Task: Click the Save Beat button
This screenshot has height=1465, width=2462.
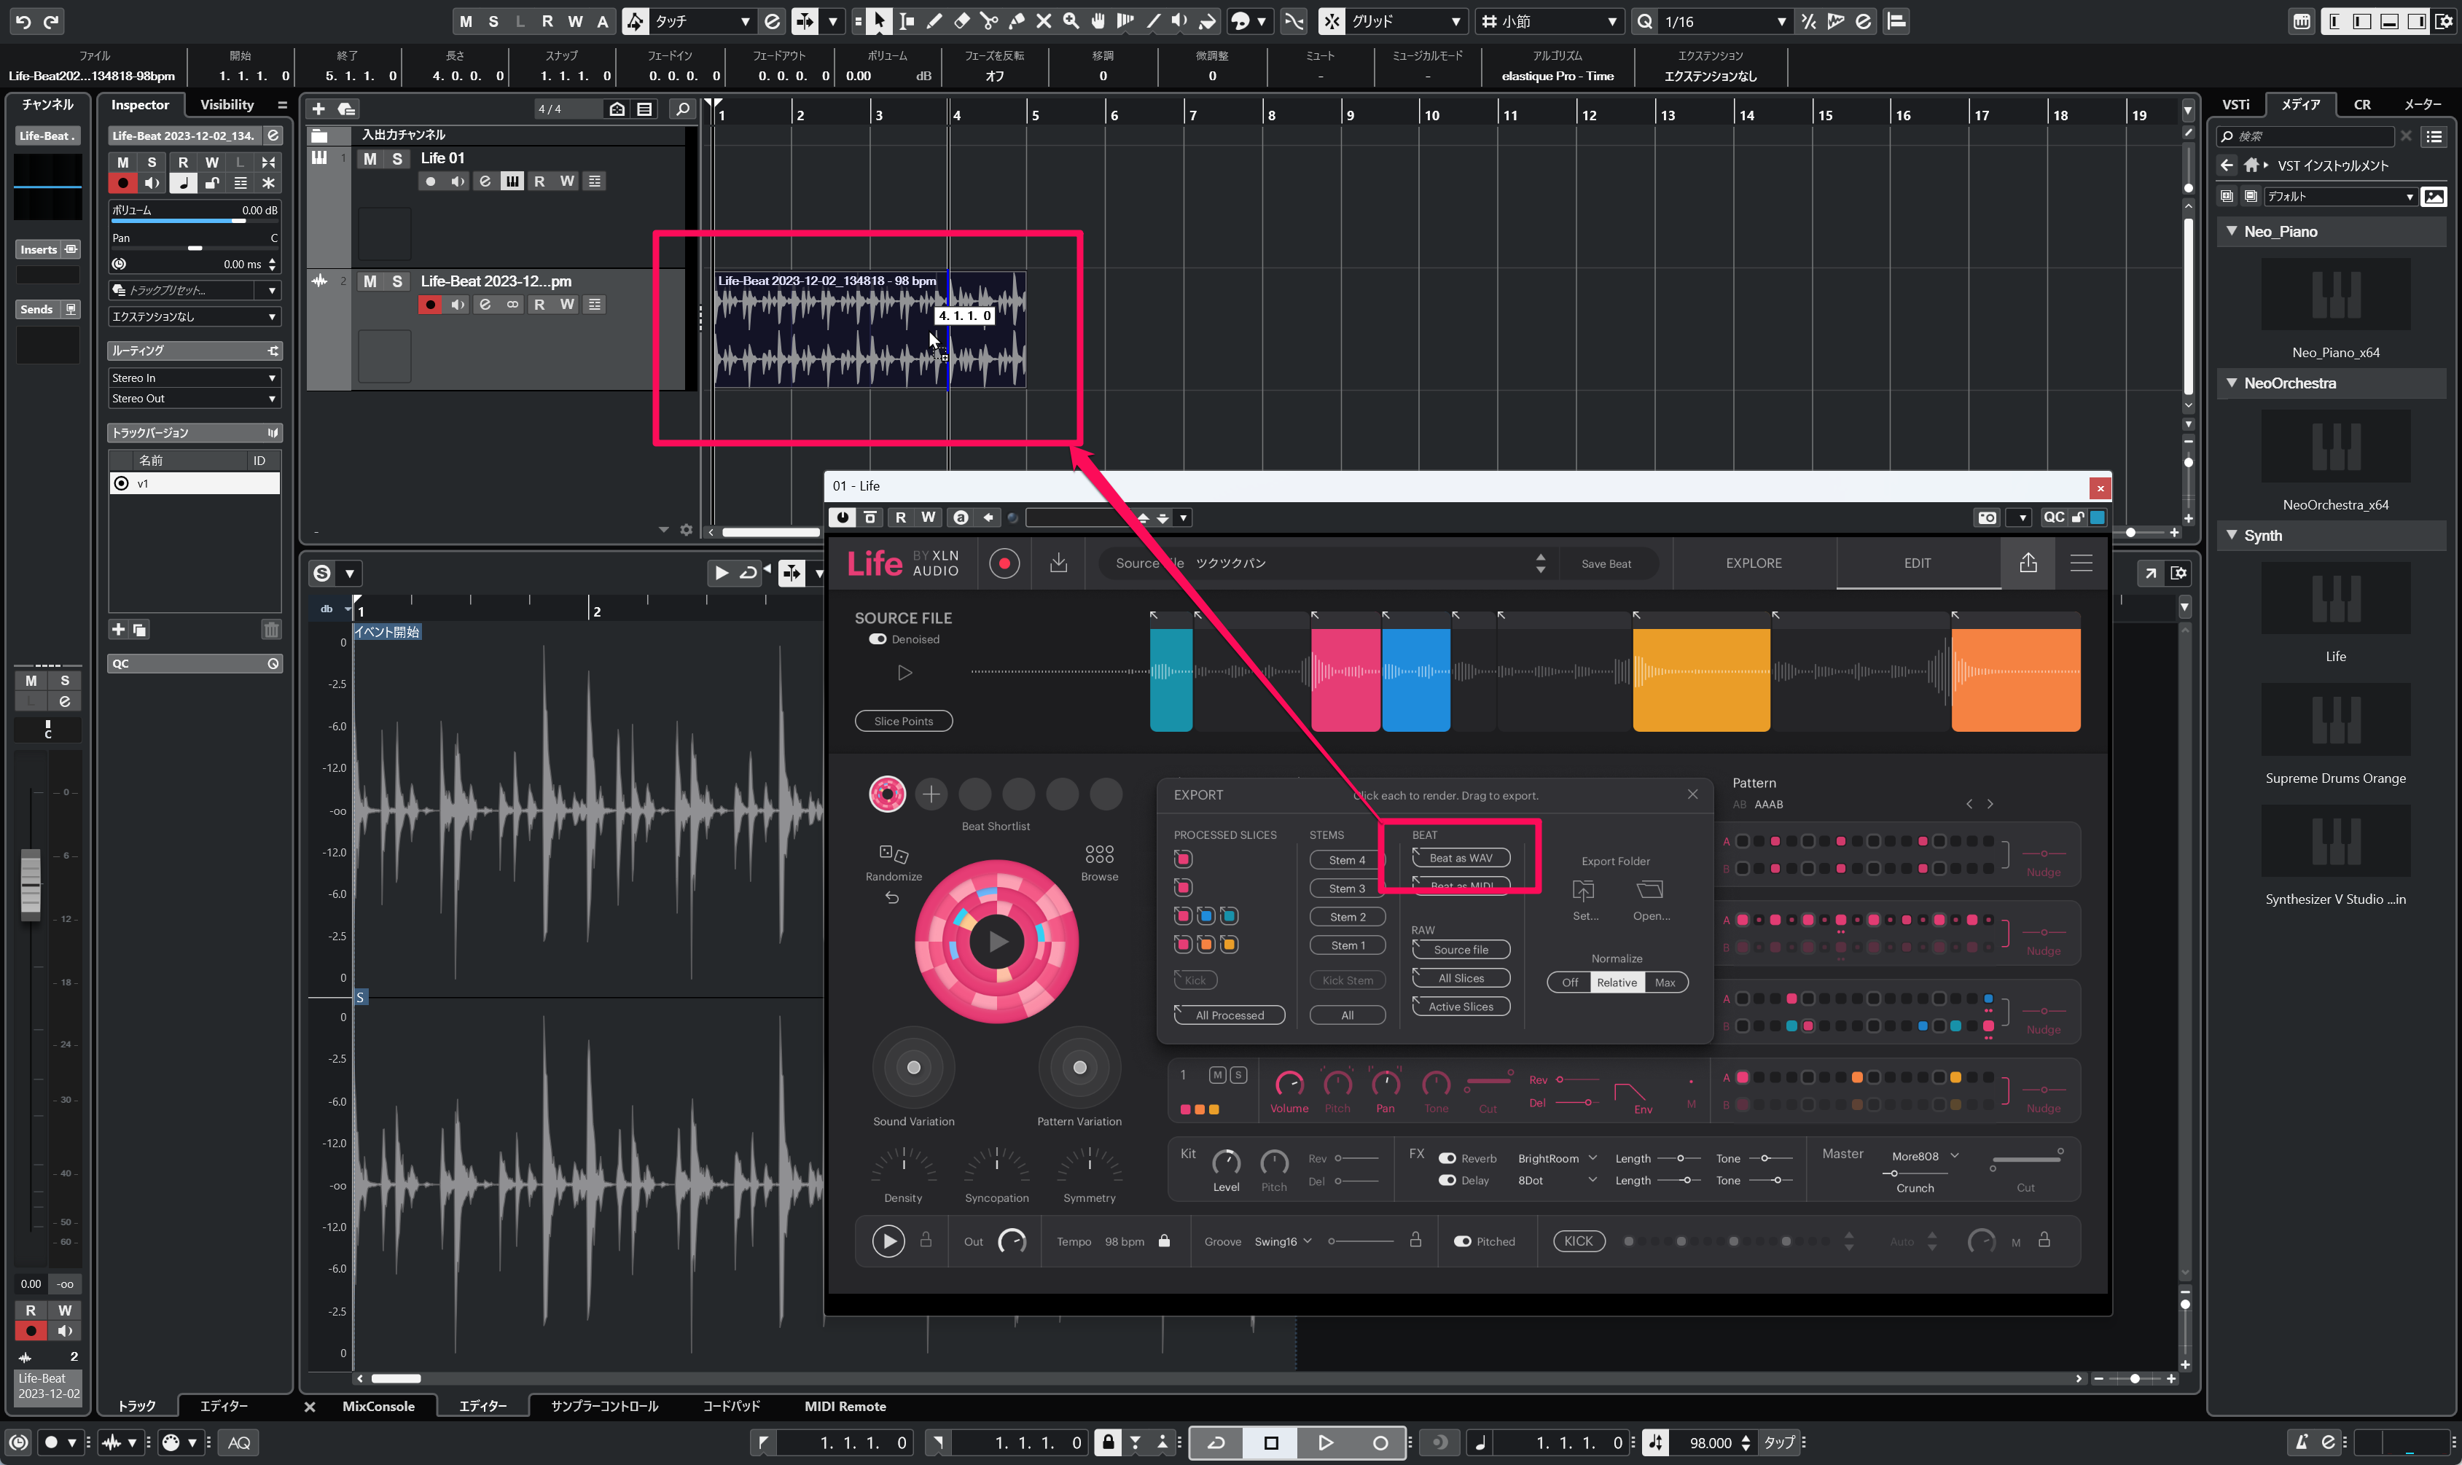Action: click(1606, 563)
